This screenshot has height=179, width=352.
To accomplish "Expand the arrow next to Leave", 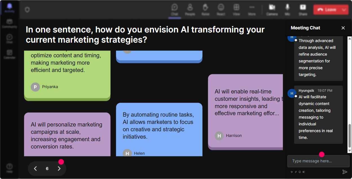I will [x=344, y=10].
